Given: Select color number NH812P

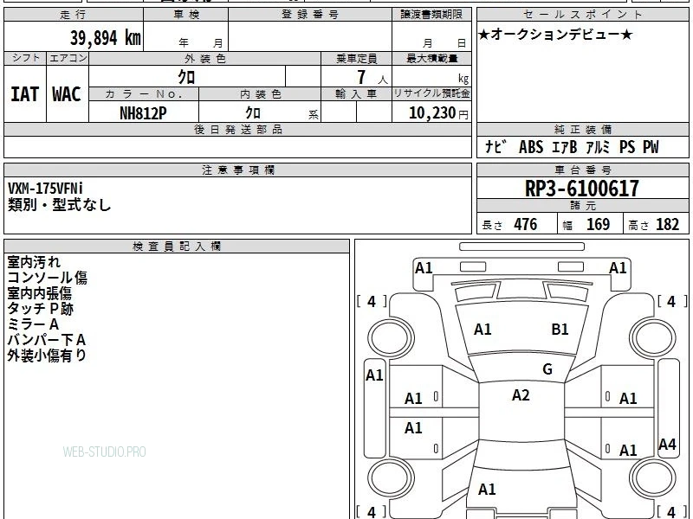Looking at the screenshot, I should [x=143, y=113].
